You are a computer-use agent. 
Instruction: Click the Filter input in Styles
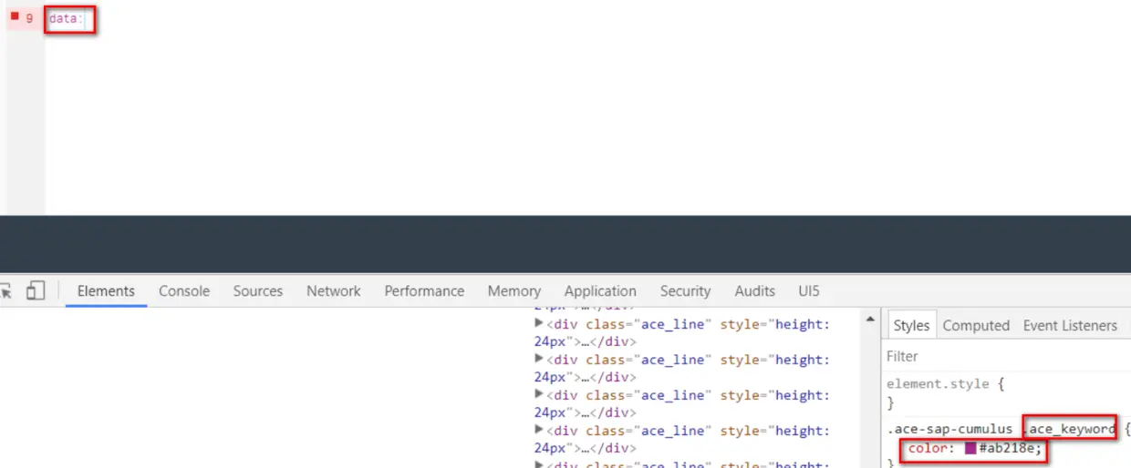(x=1008, y=356)
